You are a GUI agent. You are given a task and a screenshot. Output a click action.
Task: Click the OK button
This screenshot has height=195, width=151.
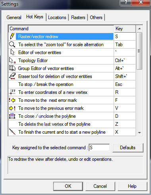pos(68,186)
